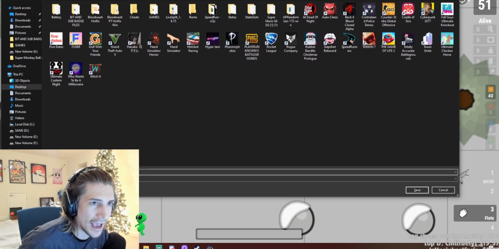
Task: Open the file name dropdown
Action: click(455, 172)
